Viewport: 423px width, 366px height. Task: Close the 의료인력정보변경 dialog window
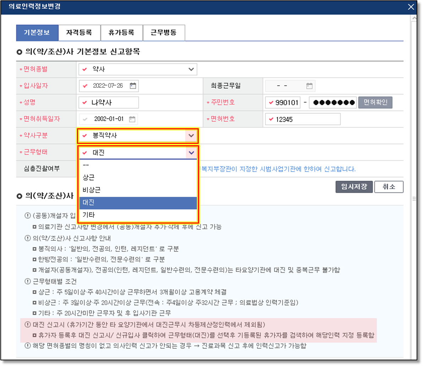coord(411,7)
